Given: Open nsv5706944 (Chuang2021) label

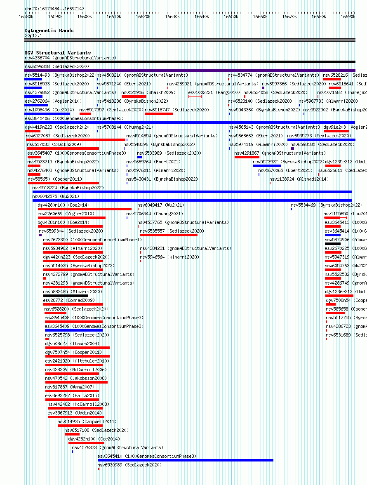Looking at the screenshot, I should point(155,214).
